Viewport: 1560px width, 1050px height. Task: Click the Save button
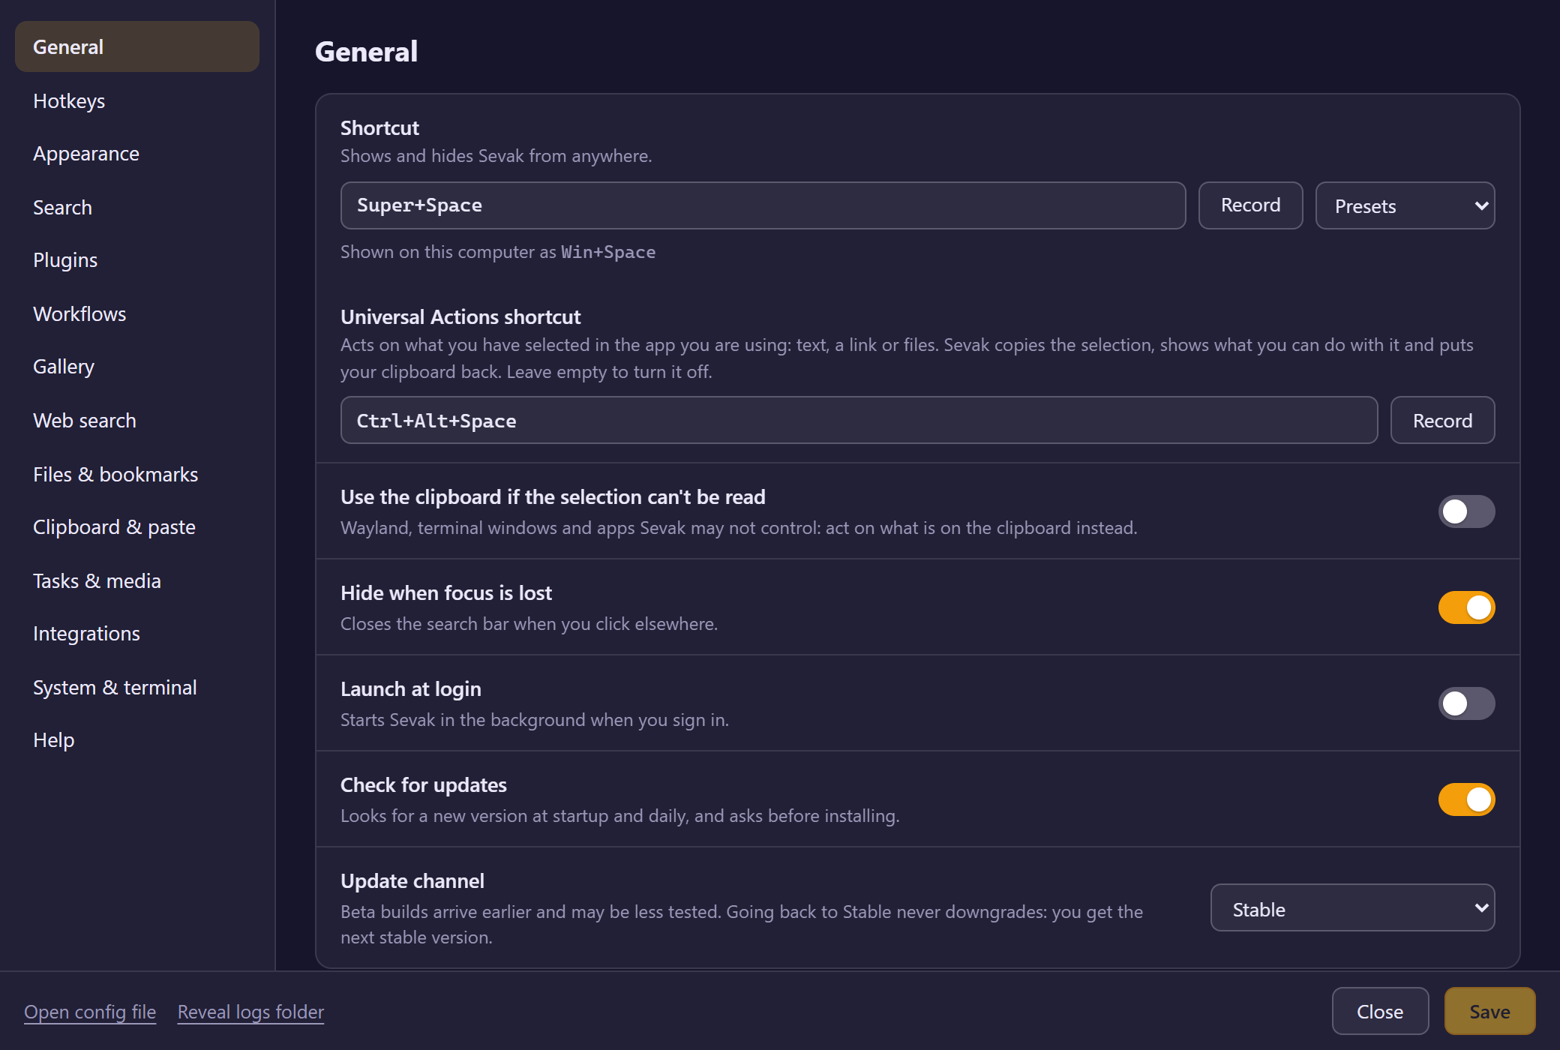1489,1011
